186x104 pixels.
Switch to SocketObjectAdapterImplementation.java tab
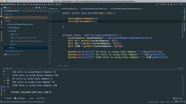pyautogui.click(x=127, y=9)
